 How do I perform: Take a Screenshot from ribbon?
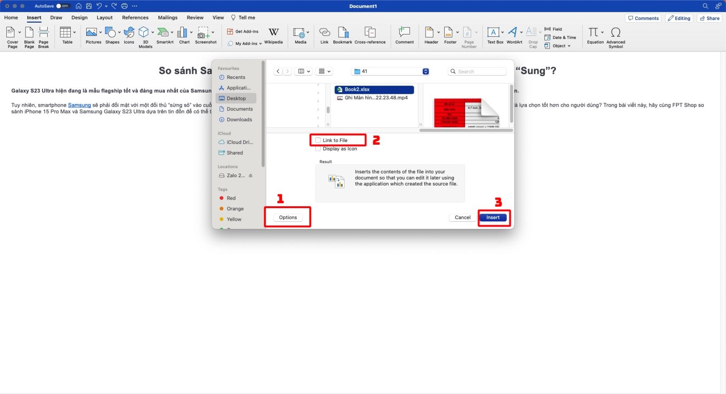tap(206, 35)
